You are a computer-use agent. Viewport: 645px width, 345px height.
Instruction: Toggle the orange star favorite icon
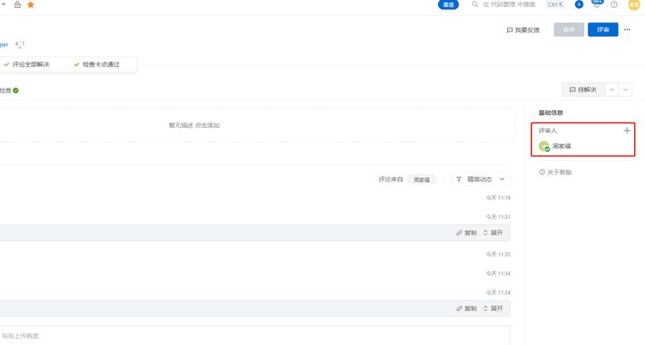pyautogui.click(x=30, y=5)
